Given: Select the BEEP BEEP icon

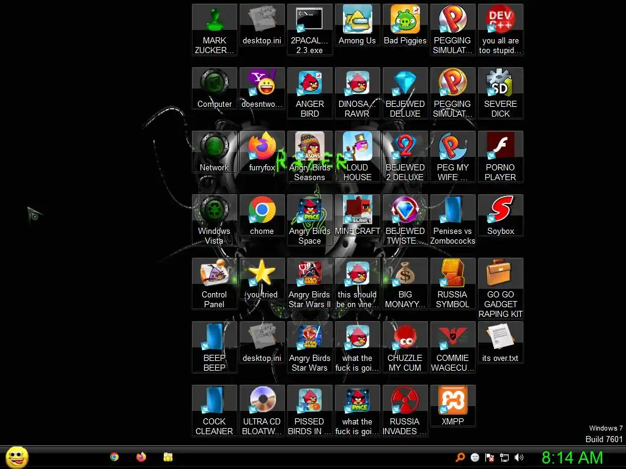Looking at the screenshot, I should [x=215, y=347].
